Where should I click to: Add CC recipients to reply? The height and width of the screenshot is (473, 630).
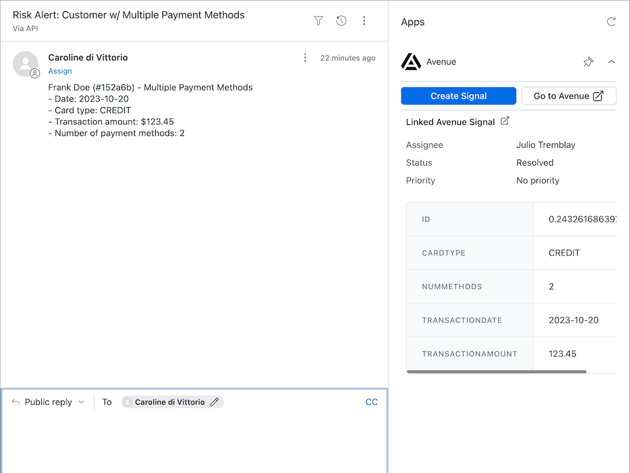(x=372, y=402)
